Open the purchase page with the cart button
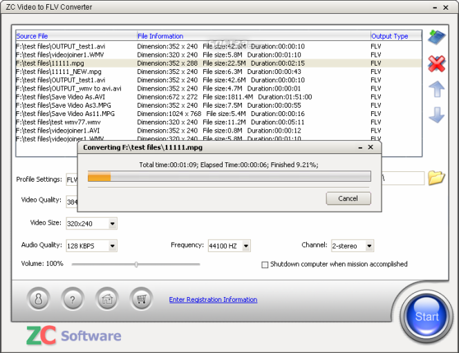This screenshot has width=459, height=353. (141, 299)
